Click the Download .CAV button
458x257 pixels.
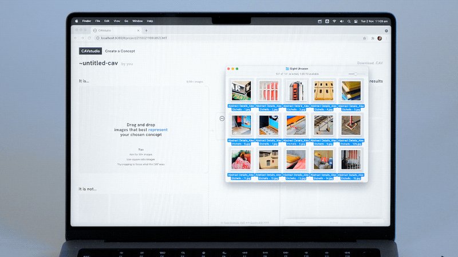(x=370, y=63)
